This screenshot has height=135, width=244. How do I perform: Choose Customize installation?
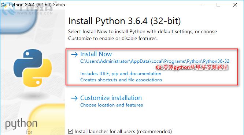[x=111, y=98]
